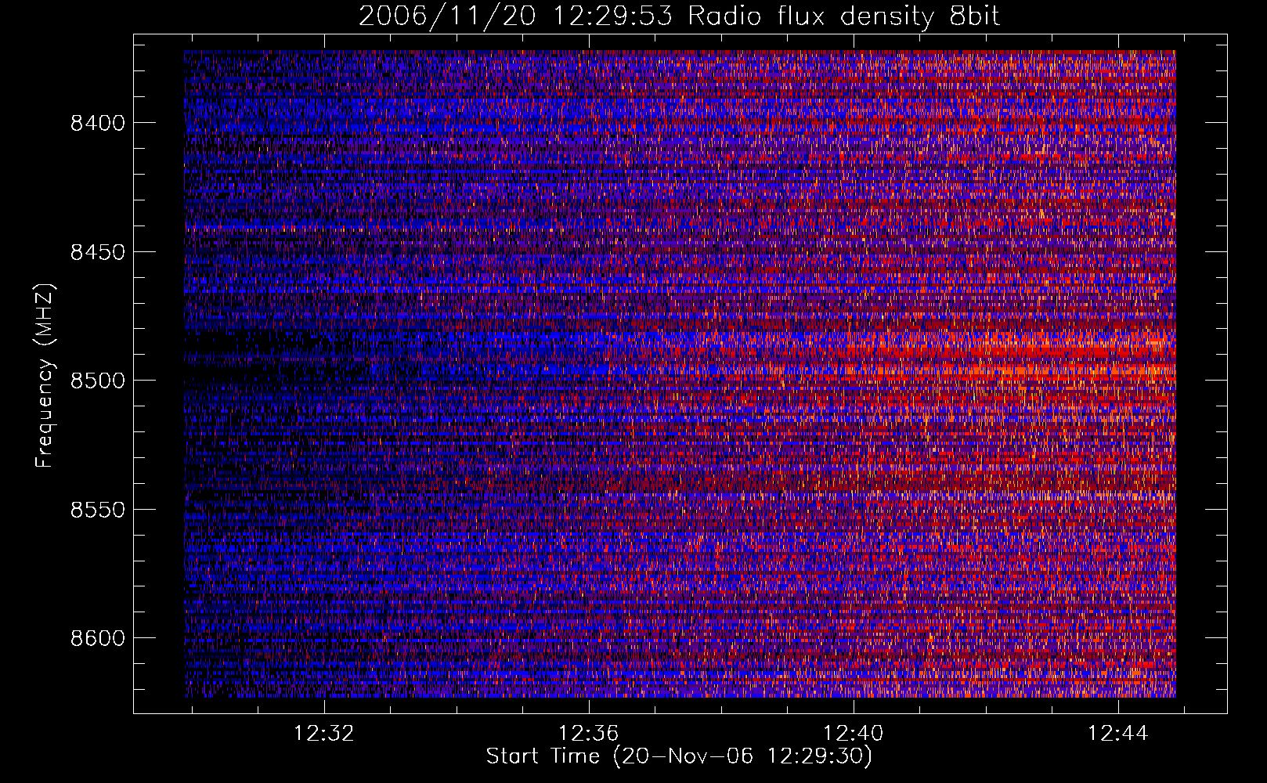The height and width of the screenshot is (783, 1267).
Task: Select the 8500 frequency tick label
Action: (98, 381)
